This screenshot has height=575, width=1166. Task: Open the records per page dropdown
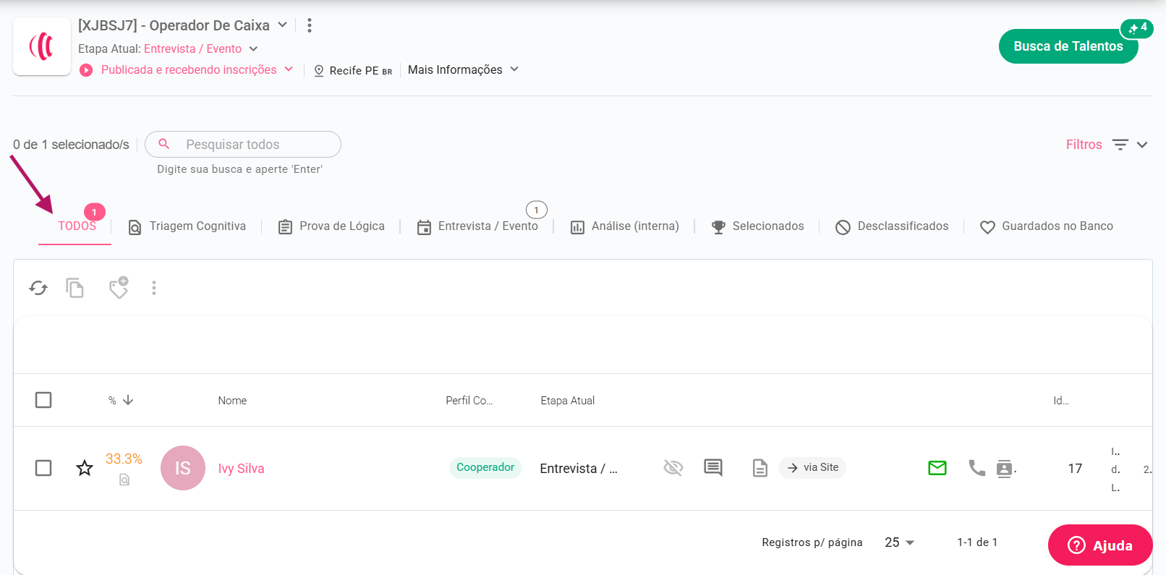(900, 542)
